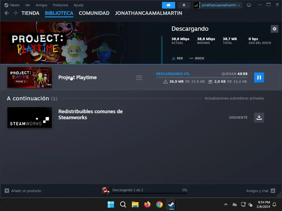Screen dimensions: 282x211
Task: Click the hamburger handle on Project Playtime row
Action: click(x=139, y=78)
